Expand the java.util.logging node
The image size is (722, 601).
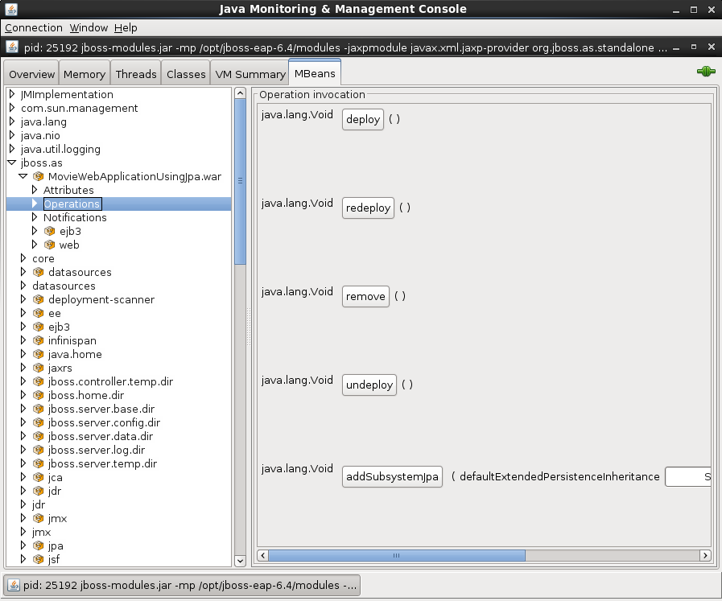point(12,149)
